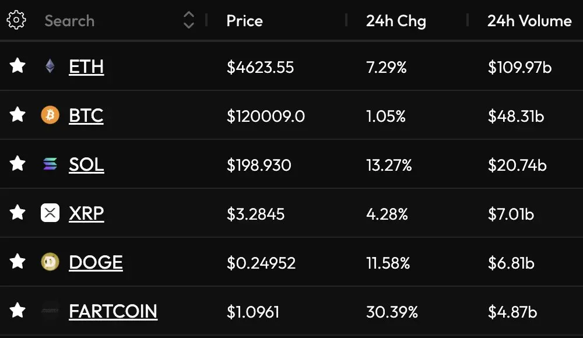
Task: Click the Ethereum coin logo
Action: (50, 66)
